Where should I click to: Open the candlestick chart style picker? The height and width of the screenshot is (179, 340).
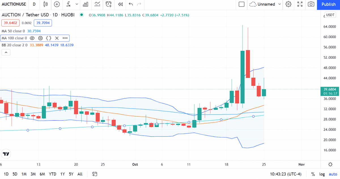coord(46,4)
